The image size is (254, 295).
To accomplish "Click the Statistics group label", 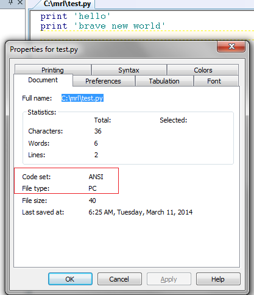I will pyautogui.click(x=42, y=112).
